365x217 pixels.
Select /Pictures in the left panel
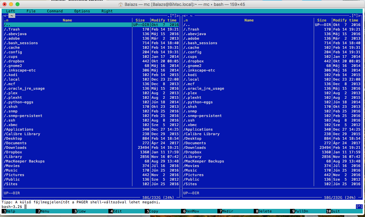[91, 175]
